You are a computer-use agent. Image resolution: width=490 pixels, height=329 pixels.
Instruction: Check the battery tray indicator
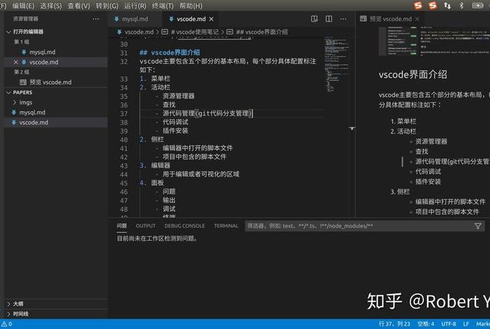477,6
